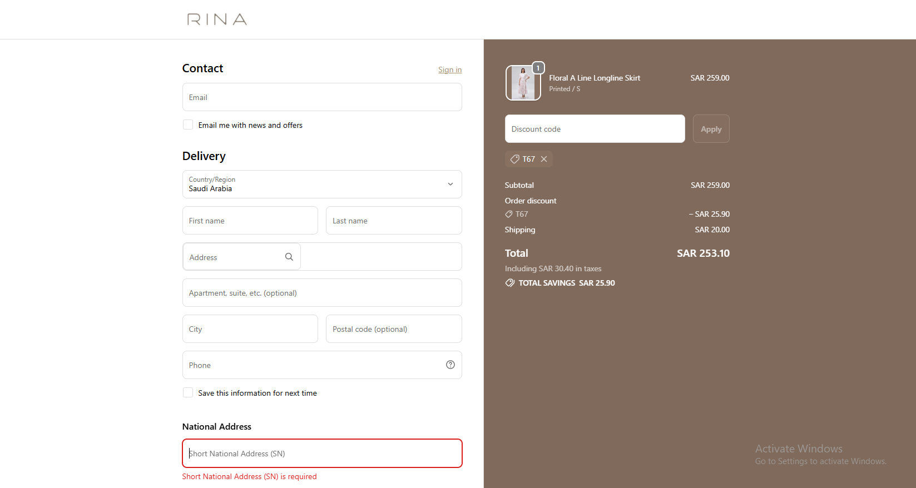Click the Floral skirt product thumbnail
This screenshot has width=916, height=488.
coord(523,83)
